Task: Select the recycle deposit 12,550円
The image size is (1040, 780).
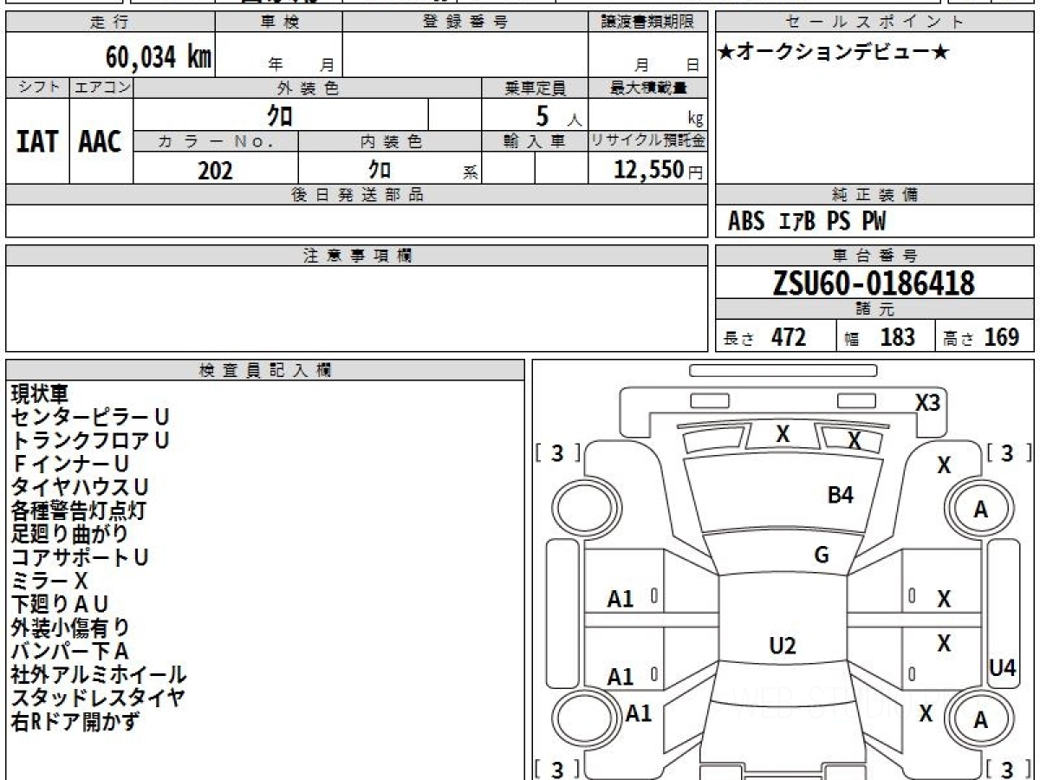Action: 658,170
